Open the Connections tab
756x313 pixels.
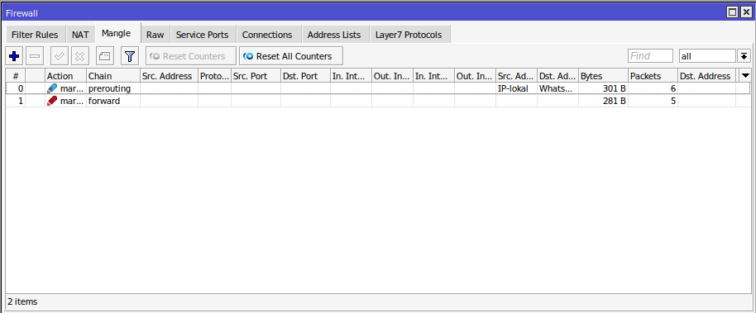point(267,35)
